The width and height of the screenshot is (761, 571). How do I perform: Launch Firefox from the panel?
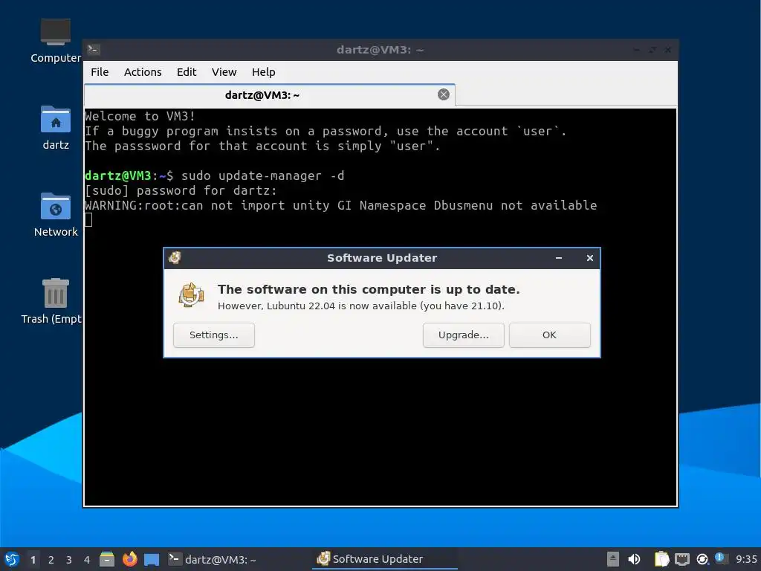pos(129,559)
